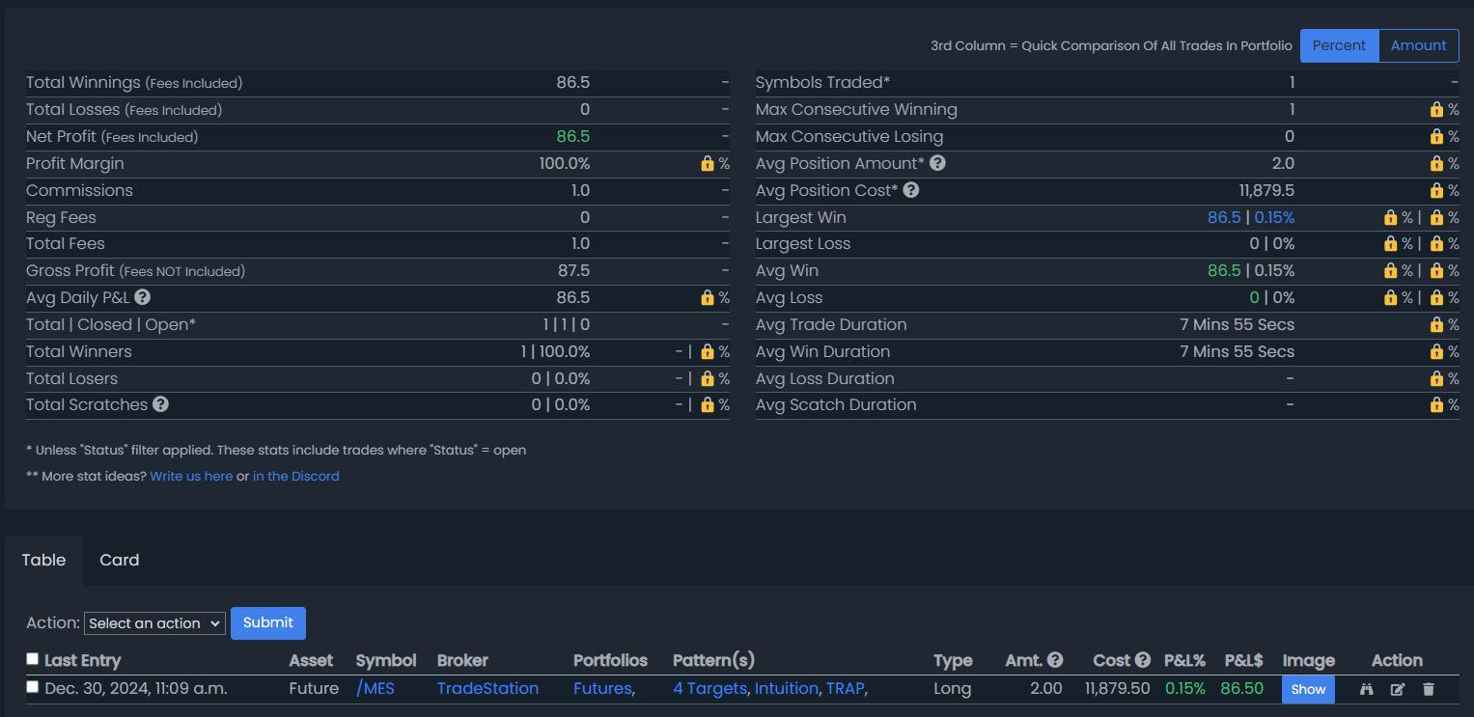
Task: Switch comparison to Amount
Action: point(1418,45)
